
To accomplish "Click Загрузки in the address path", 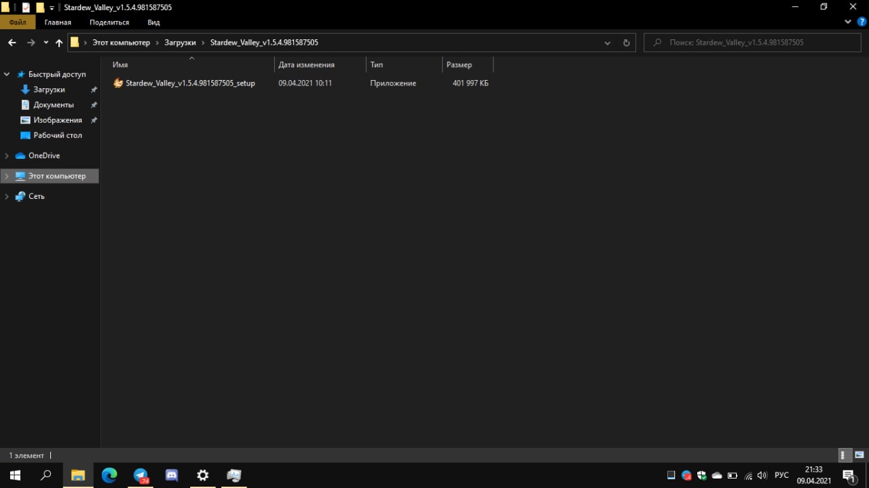I will [x=180, y=43].
